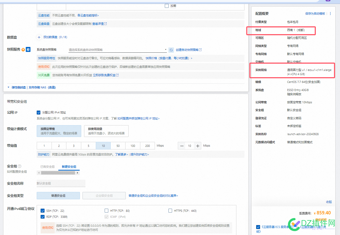The height and width of the screenshot is (235, 340).
Task: Set bandwidth value to 2 Mbps
Action: pos(59,146)
